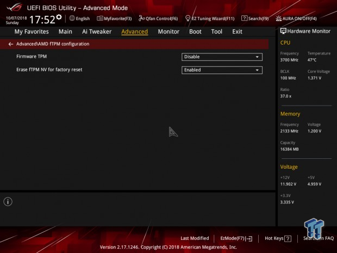
Task: Click the AURA ON/OFF light icon
Action: tap(278, 18)
